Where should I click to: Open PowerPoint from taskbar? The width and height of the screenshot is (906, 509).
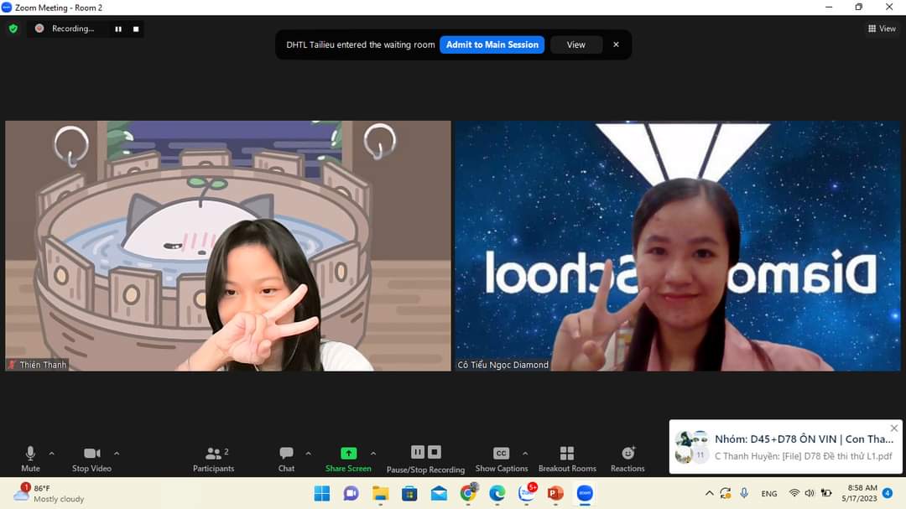[556, 493]
